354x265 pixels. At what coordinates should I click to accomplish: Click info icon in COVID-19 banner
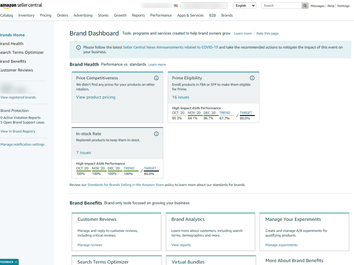point(78,47)
